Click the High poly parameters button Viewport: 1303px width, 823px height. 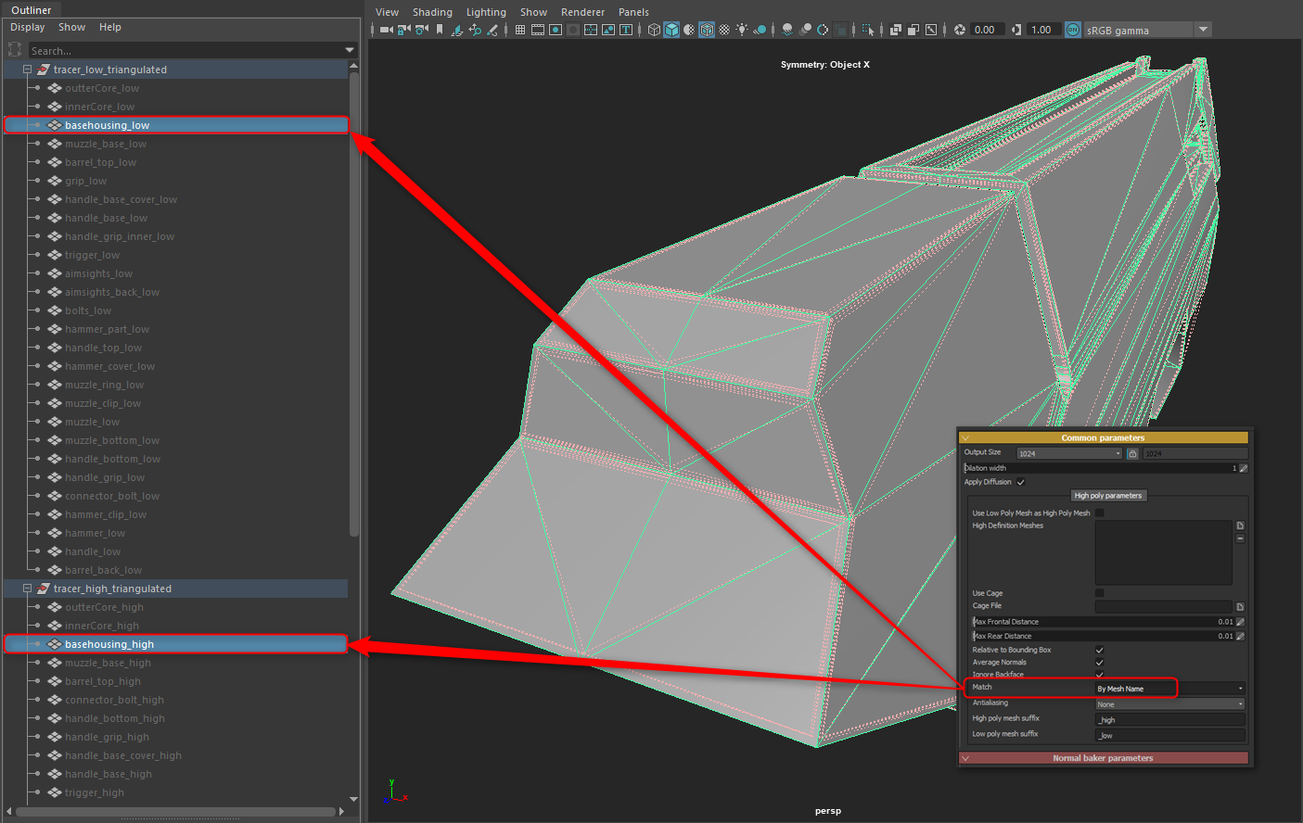[x=1108, y=496]
